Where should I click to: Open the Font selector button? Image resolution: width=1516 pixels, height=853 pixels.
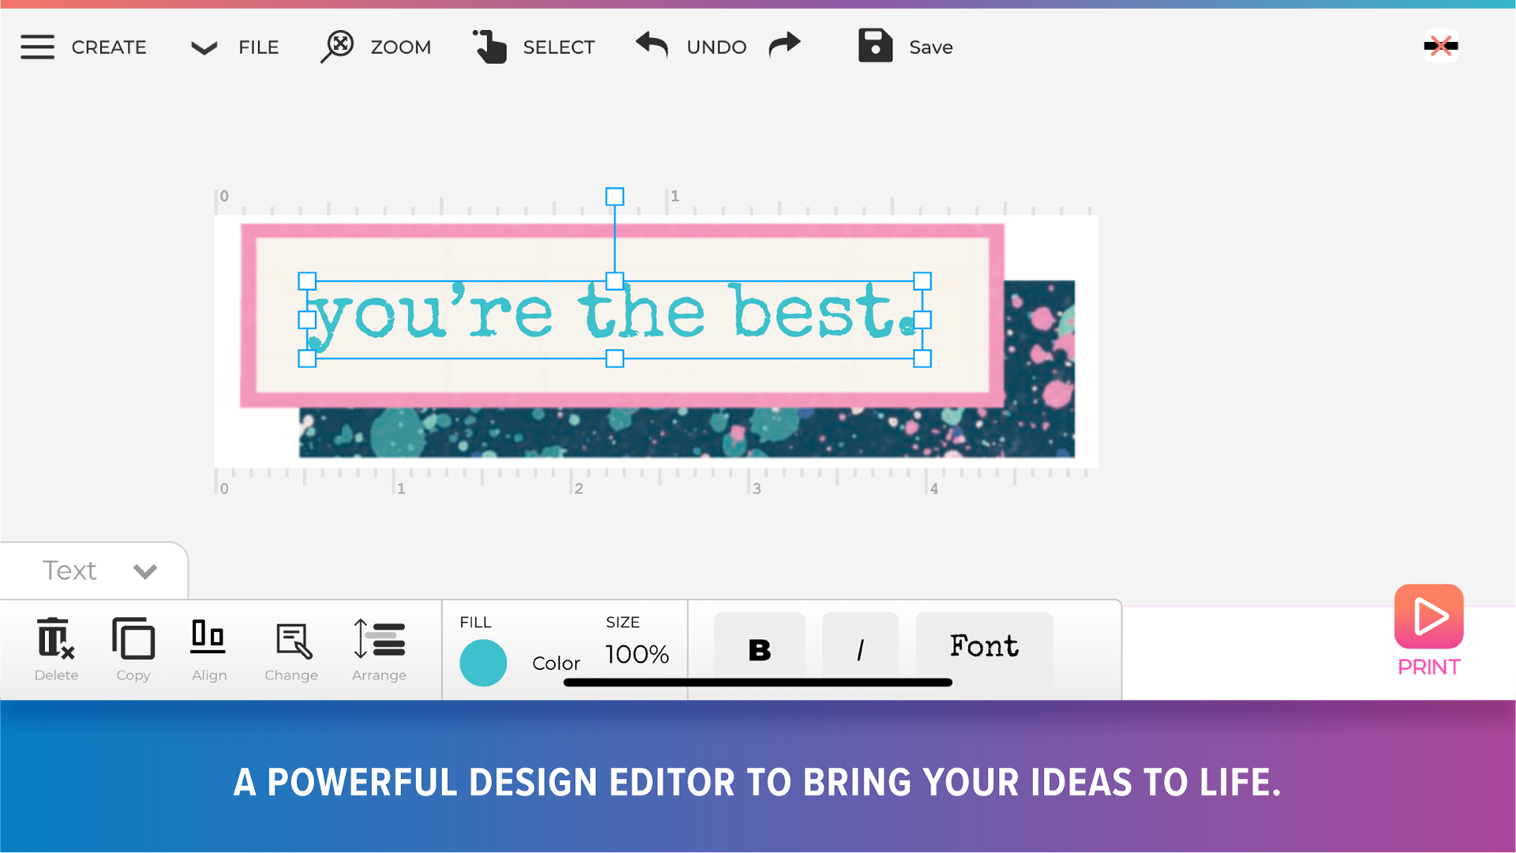coord(985,648)
